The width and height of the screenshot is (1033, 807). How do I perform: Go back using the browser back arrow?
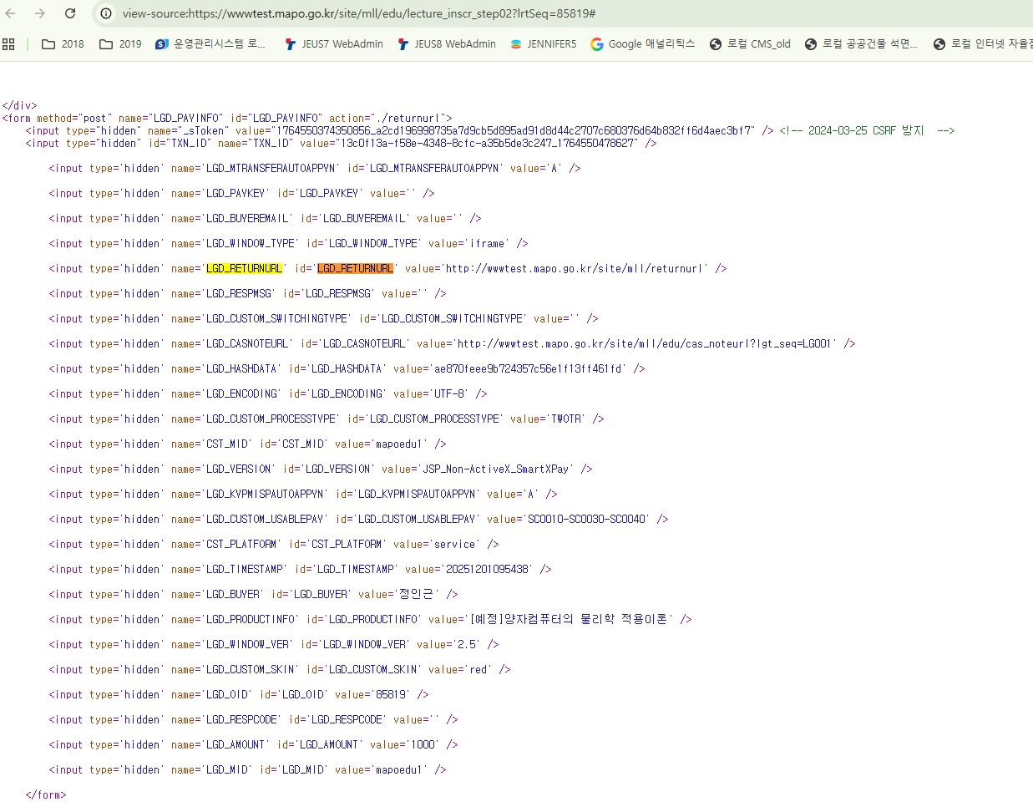[11, 13]
